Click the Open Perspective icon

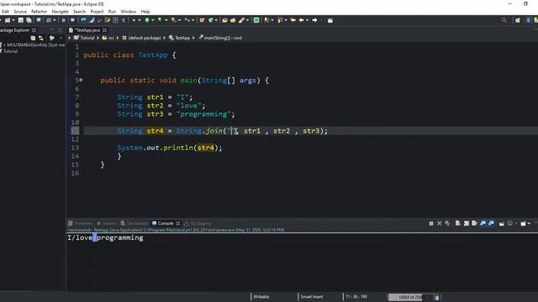(518, 20)
